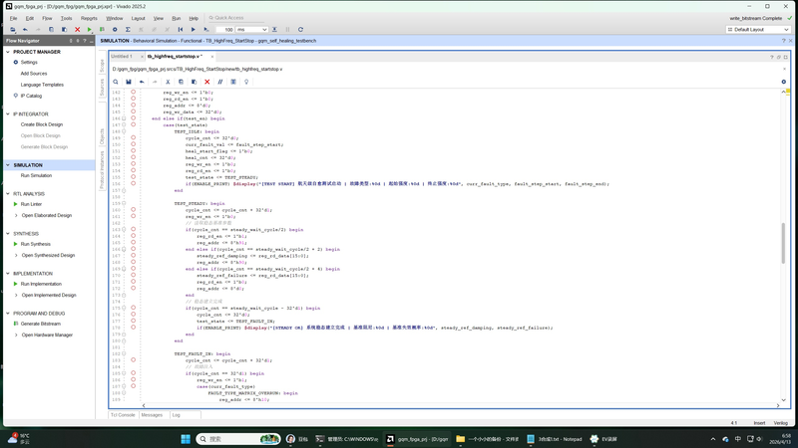Image resolution: width=798 pixels, height=448 pixels.
Task: Open Settings gear in main toolbar
Action: tap(115, 30)
